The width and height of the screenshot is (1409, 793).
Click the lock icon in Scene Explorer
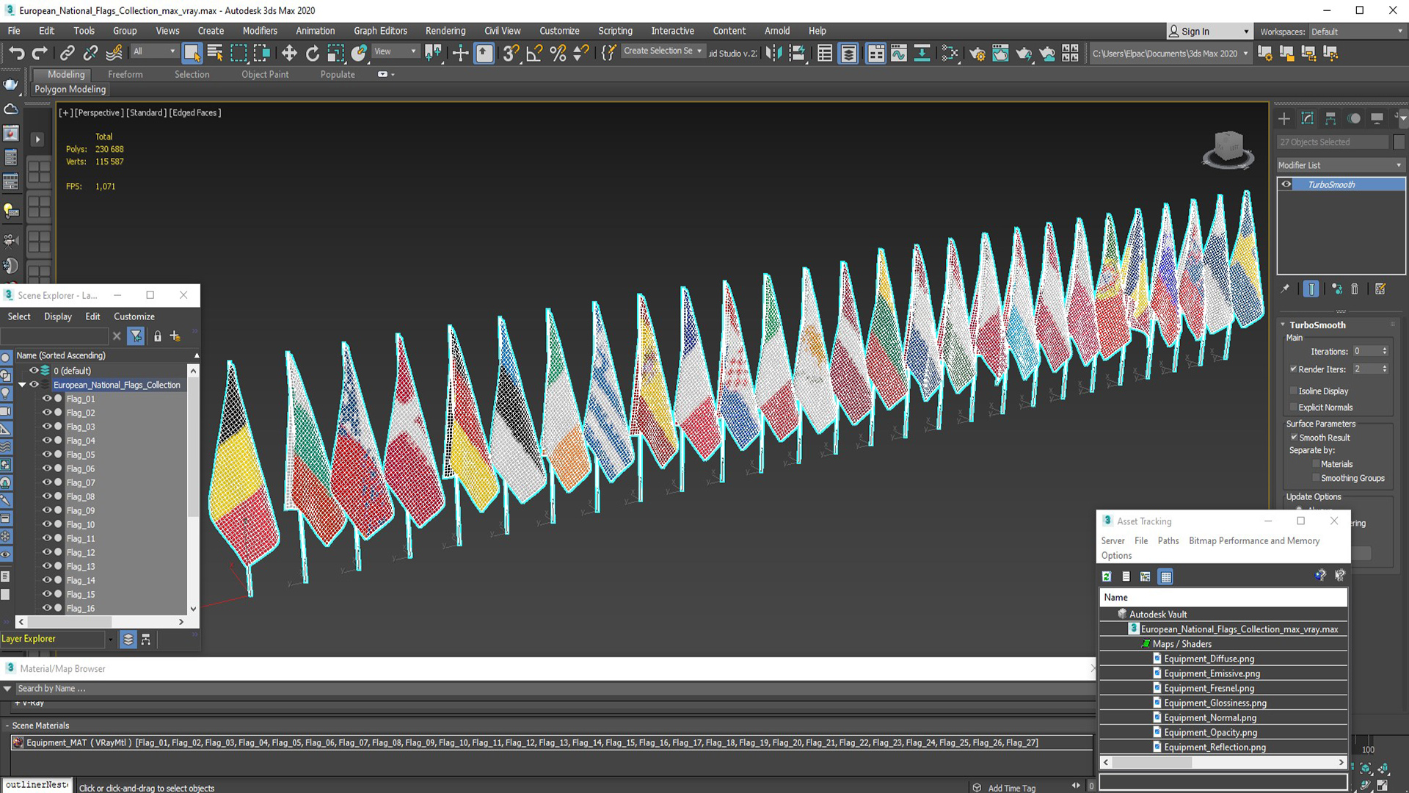pos(157,336)
